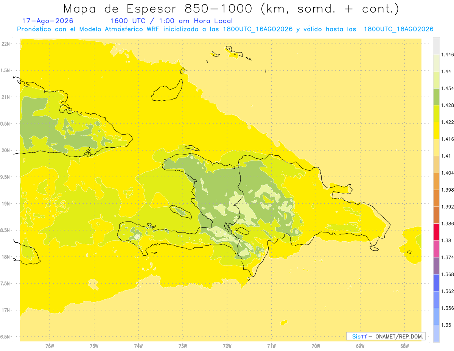Click the 6.5N latitude label
The height and width of the screenshot is (351, 454).
[x=6, y=337]
